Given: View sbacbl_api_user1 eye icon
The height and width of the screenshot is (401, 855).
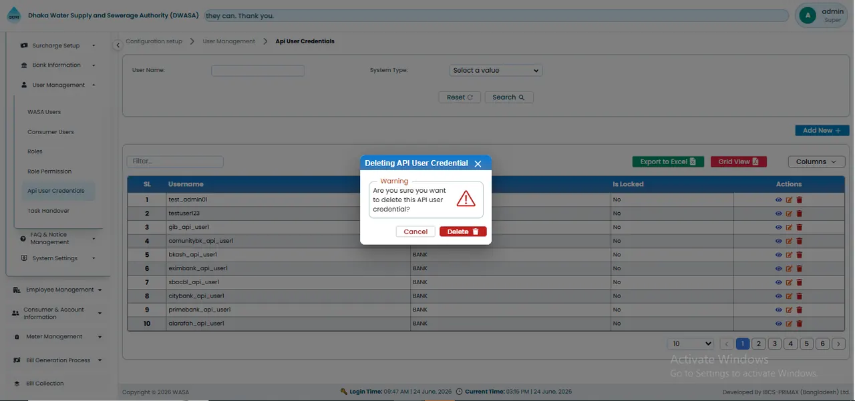Looking at the screenshot, I should coord(778,282).
